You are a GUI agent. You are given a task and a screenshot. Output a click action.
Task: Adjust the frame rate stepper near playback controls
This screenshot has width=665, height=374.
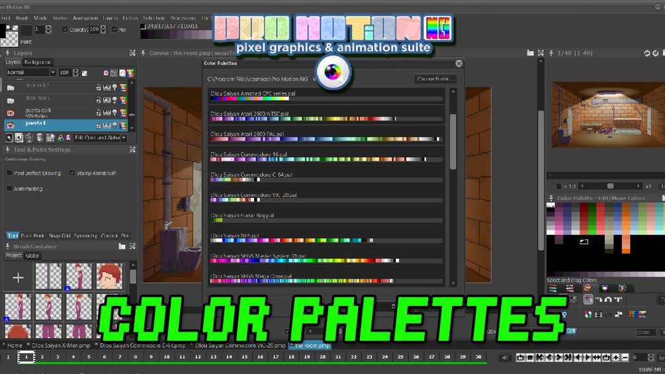[651, 358]
